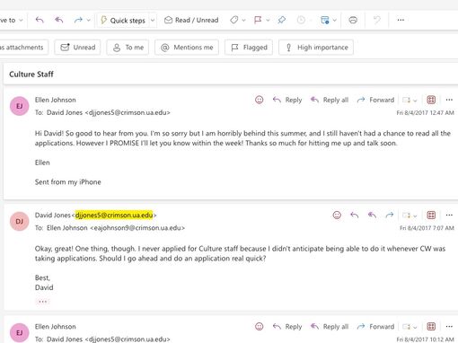React with the emoji icon on the 10:12 AM message

(260, 326)
